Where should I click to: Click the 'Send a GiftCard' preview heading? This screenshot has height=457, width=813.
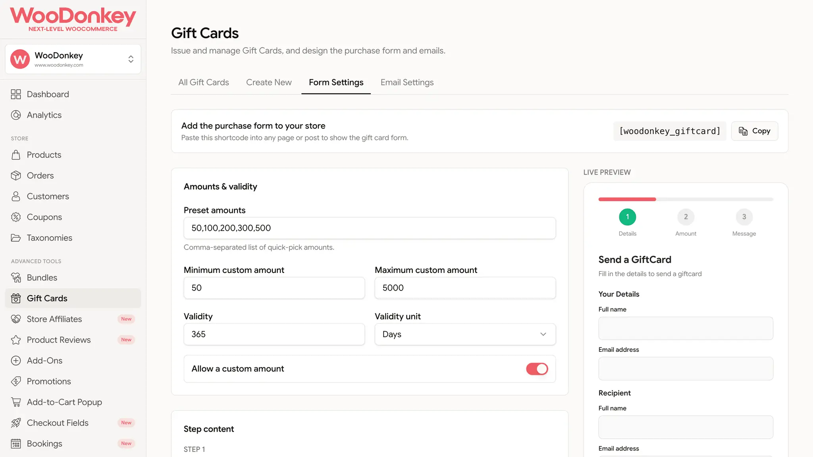click(635, 260)
